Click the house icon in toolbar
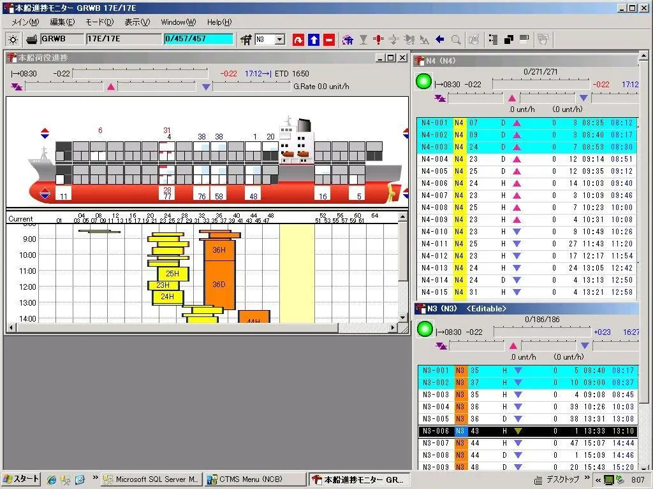This screenshot has height=489, width=653. 348,40
